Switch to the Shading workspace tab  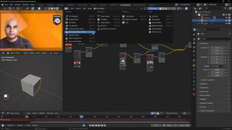click(93, 5)
